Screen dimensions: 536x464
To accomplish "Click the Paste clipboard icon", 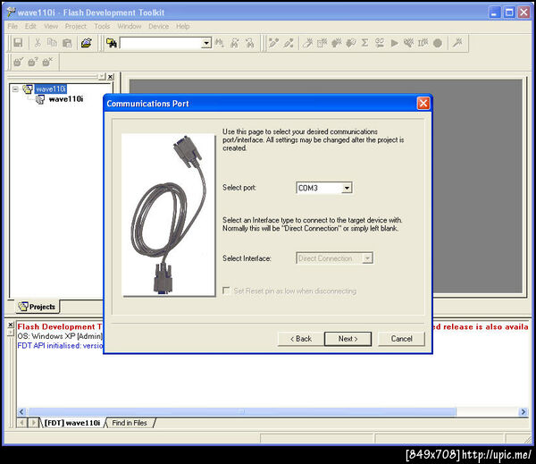I will point(67,43).
